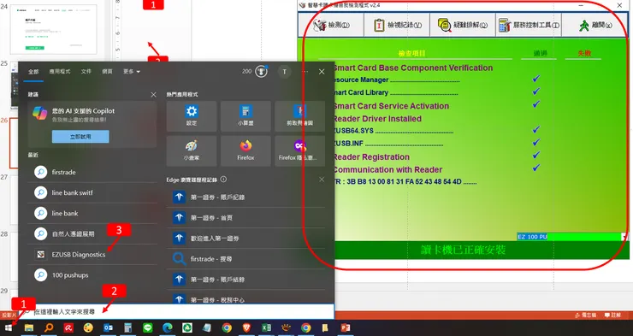Open File Explorer from taskbar
This screenshot has height=336, width=633.
pos(29,328)
